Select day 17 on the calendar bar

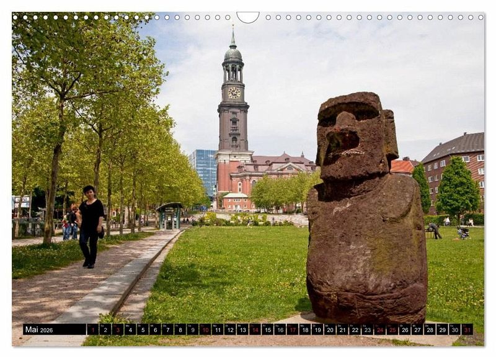[x=292, y=329]
